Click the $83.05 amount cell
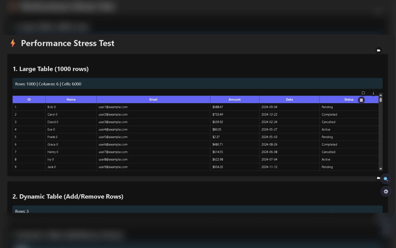 tap(235, 129)
